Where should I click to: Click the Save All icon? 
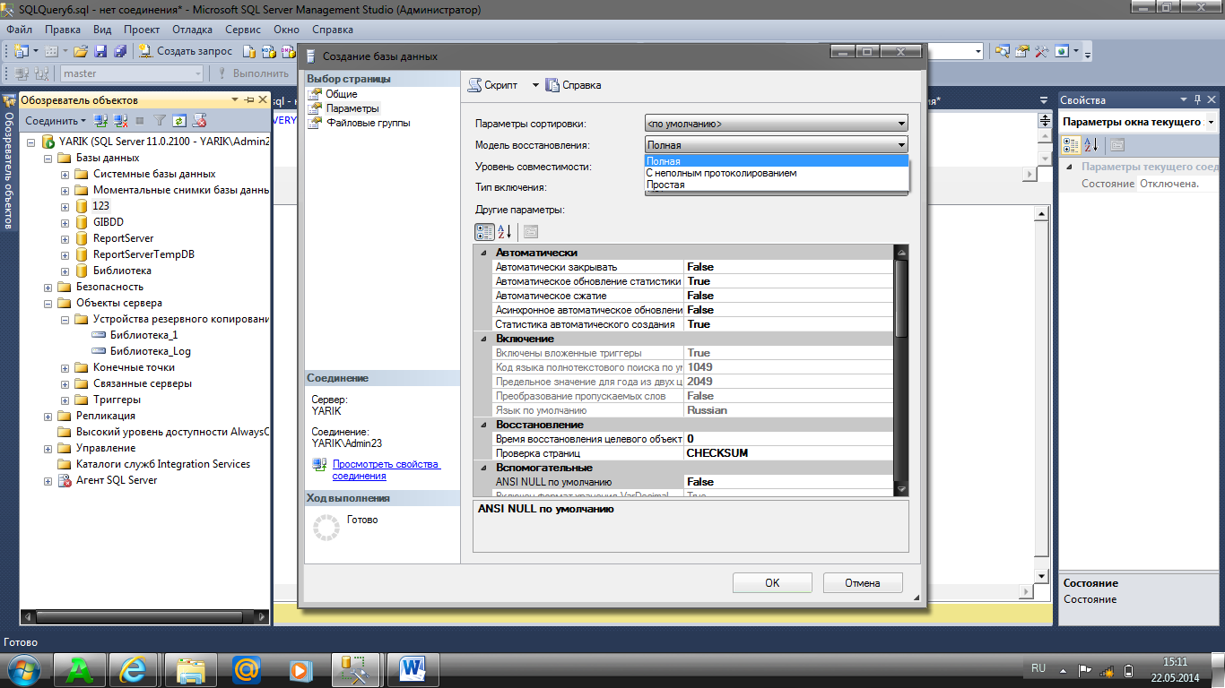click(x=119, y=51)
